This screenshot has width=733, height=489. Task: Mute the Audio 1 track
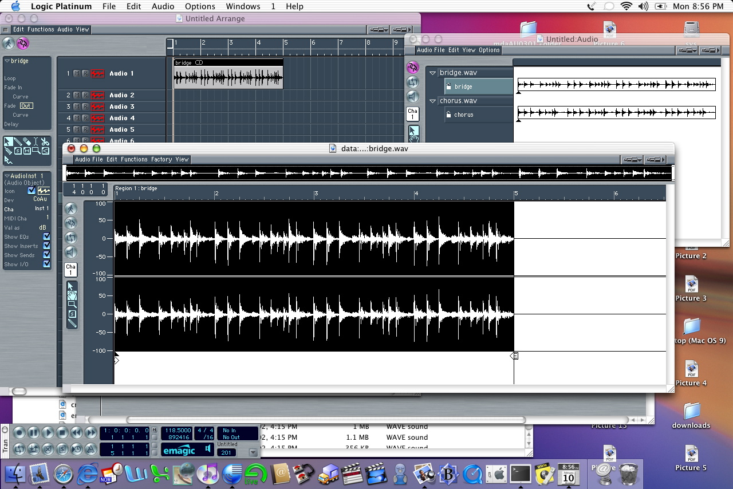coord(77,74)
